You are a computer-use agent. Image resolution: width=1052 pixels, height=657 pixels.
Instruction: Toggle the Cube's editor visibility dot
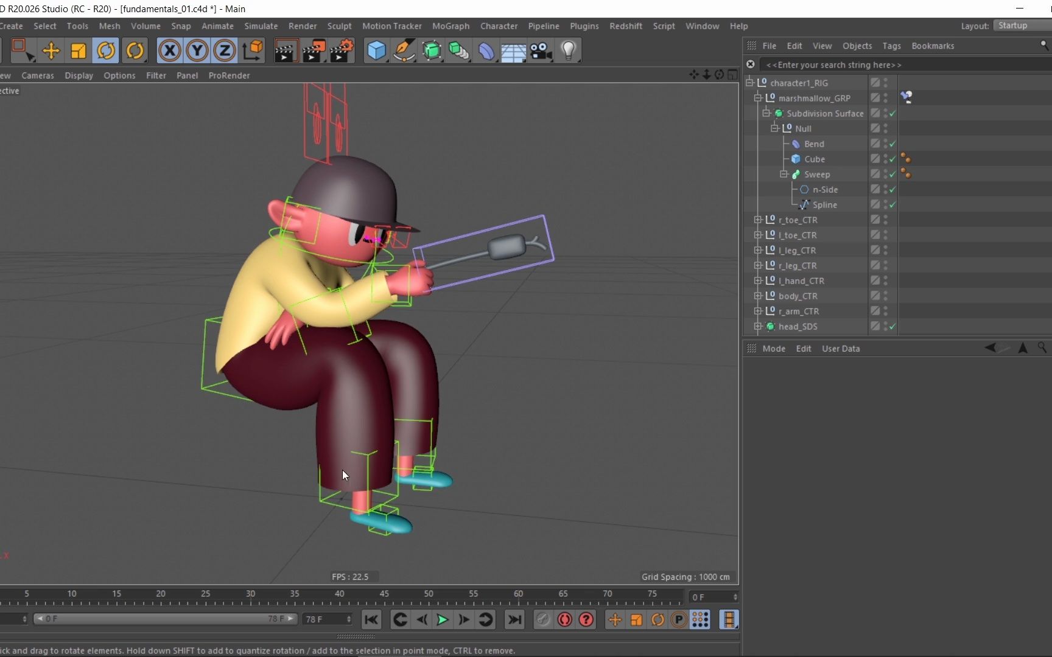(885, 157)
